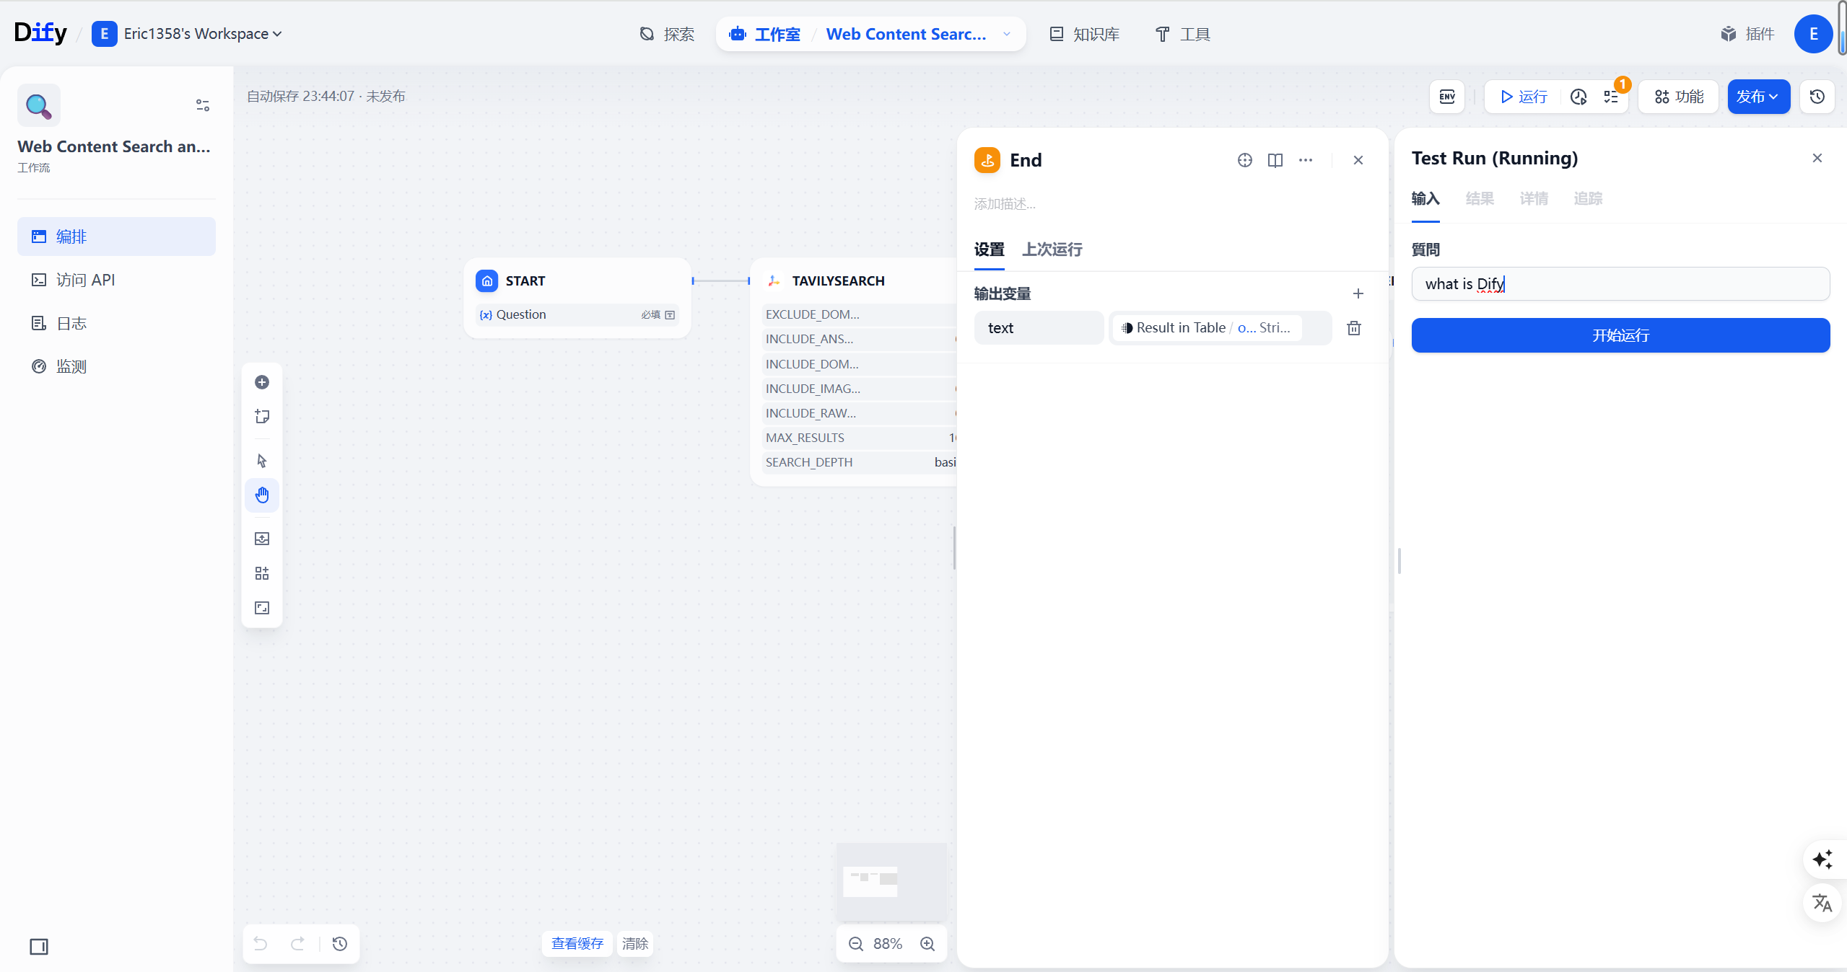1847x972 pixels.
Task: Undo last canvas action
Action: point(261,944)
